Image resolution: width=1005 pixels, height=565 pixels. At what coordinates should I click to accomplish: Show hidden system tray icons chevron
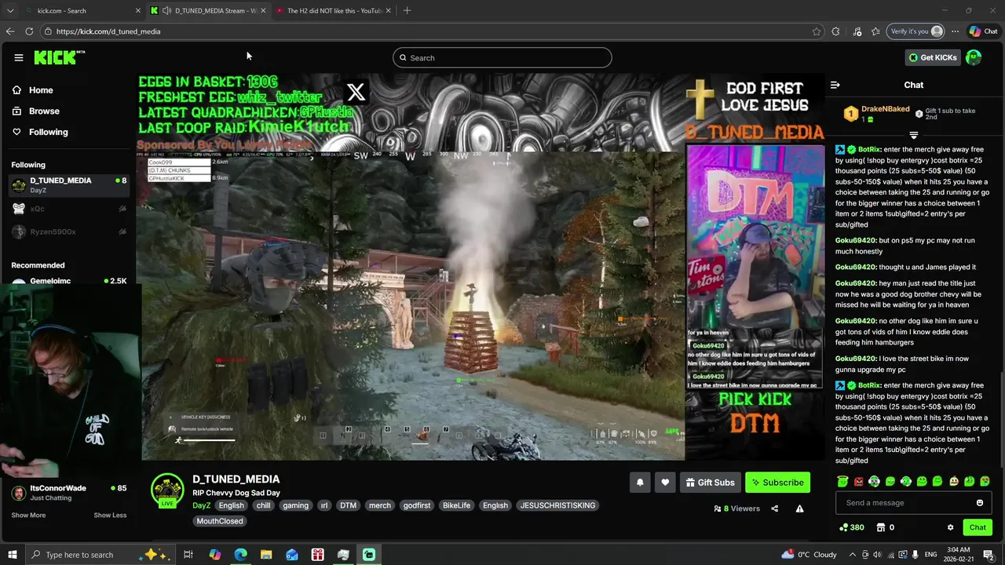(x=853, y=555)
